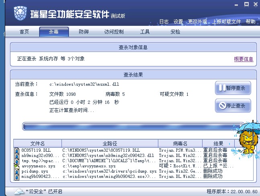Open the 防御 defense tab
260x196 pixels.
[x=84, y=31]
